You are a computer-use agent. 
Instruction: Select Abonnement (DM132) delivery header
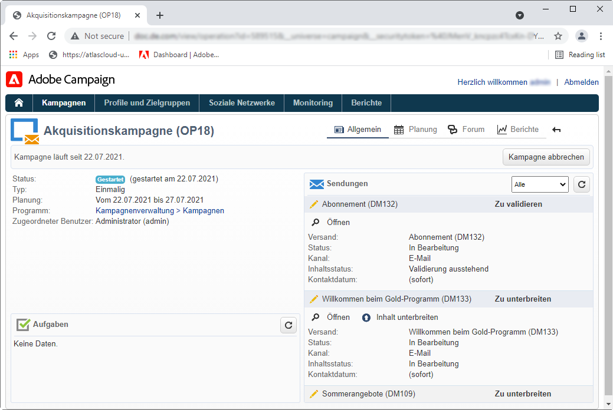[x=449, y=204]
